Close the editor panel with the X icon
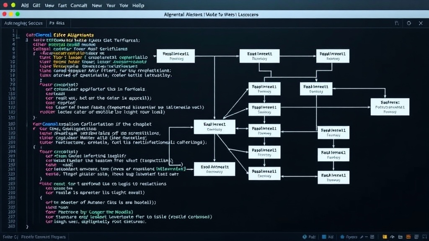429x241 pixels. 421,23
